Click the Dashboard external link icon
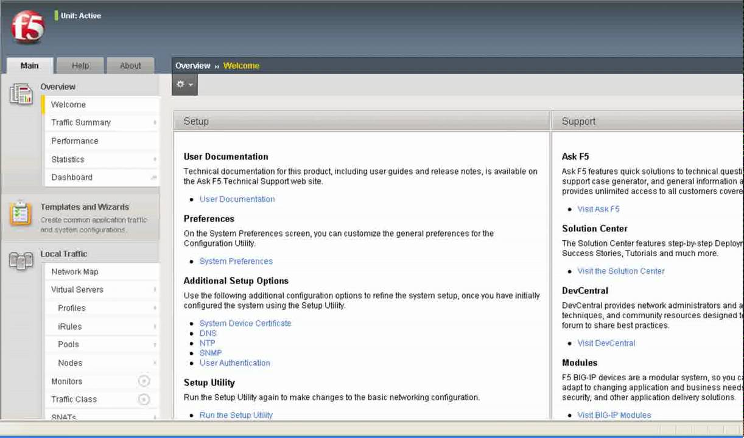The width and height of the screenshot is (744, 438). pyautogui.click(x=154, y=177)
